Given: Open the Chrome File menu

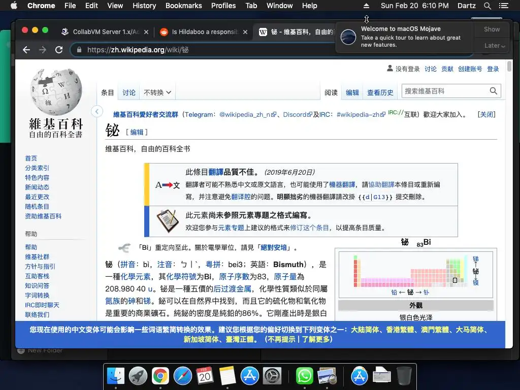Looking at the screenshot, I should (70, 6).
